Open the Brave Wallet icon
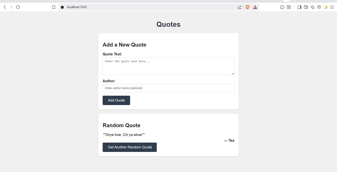Viewport: 337px width, 172px height. pos(306,7)
